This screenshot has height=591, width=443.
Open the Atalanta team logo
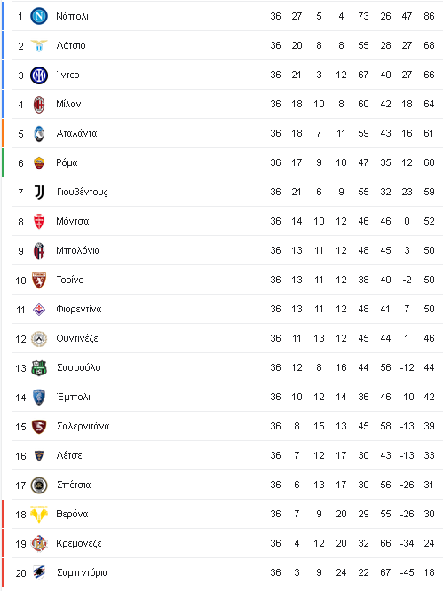pyautogui.click(x=39, y=134)
